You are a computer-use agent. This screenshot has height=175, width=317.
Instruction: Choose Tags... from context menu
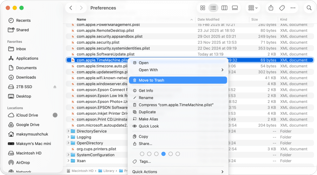178,161
